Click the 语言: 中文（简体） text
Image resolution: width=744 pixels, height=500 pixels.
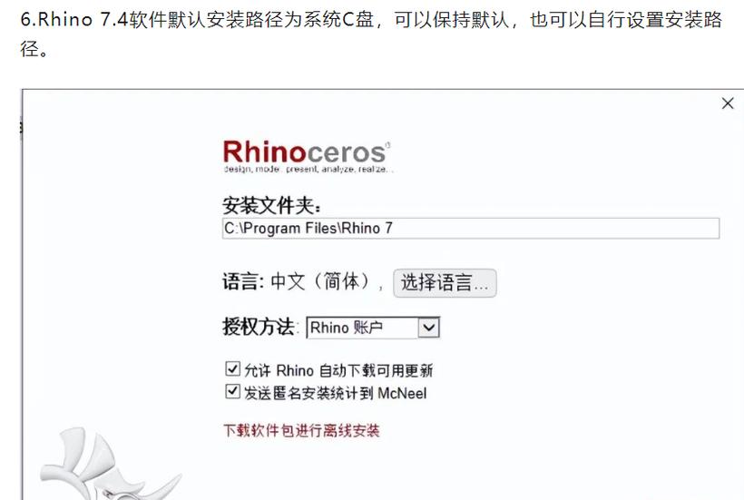pos(297,281)
